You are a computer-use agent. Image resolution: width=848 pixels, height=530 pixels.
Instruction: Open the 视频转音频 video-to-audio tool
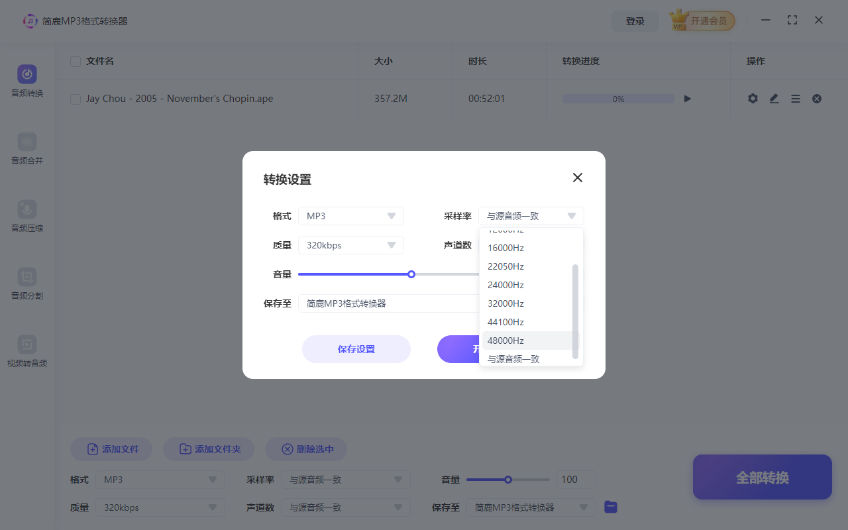click(26, 352)
